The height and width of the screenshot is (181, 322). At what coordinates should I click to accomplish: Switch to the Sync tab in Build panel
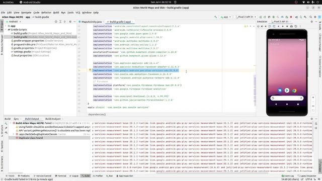point(16,119)
